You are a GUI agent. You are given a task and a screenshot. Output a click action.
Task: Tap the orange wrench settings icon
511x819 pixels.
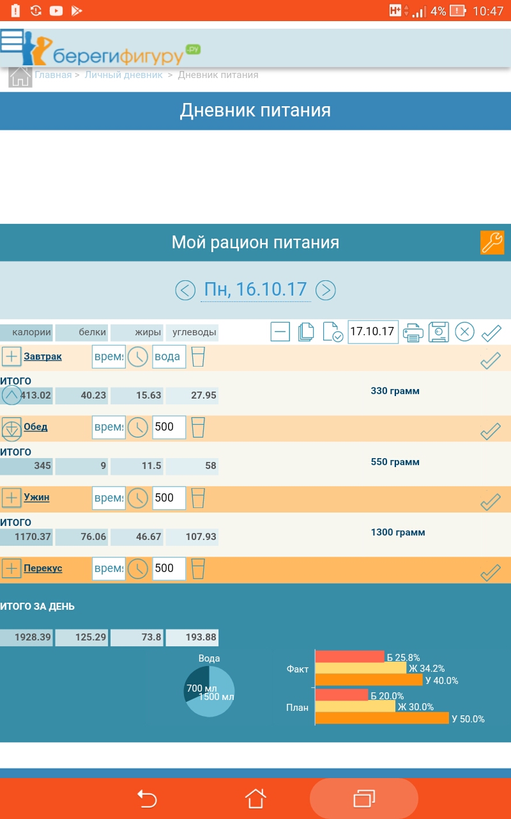click(492, 243)
